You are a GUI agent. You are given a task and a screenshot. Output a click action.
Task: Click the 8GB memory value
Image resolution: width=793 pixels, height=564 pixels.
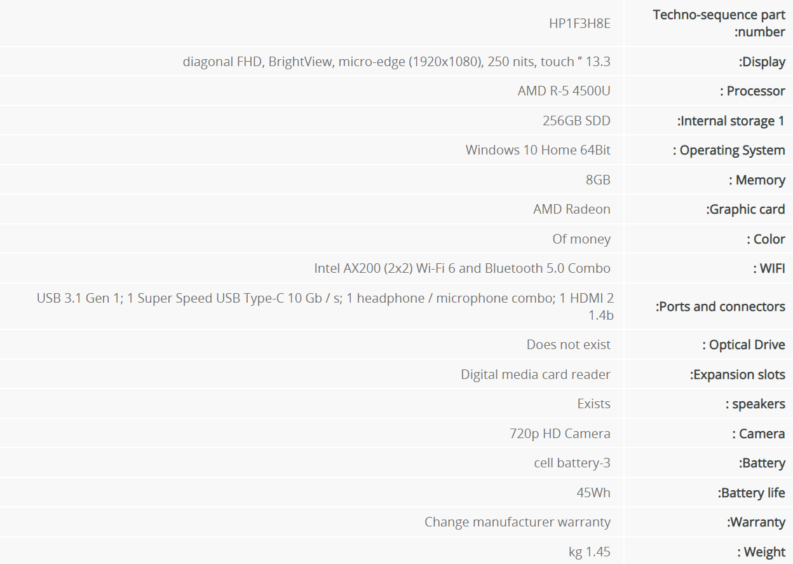598,180
